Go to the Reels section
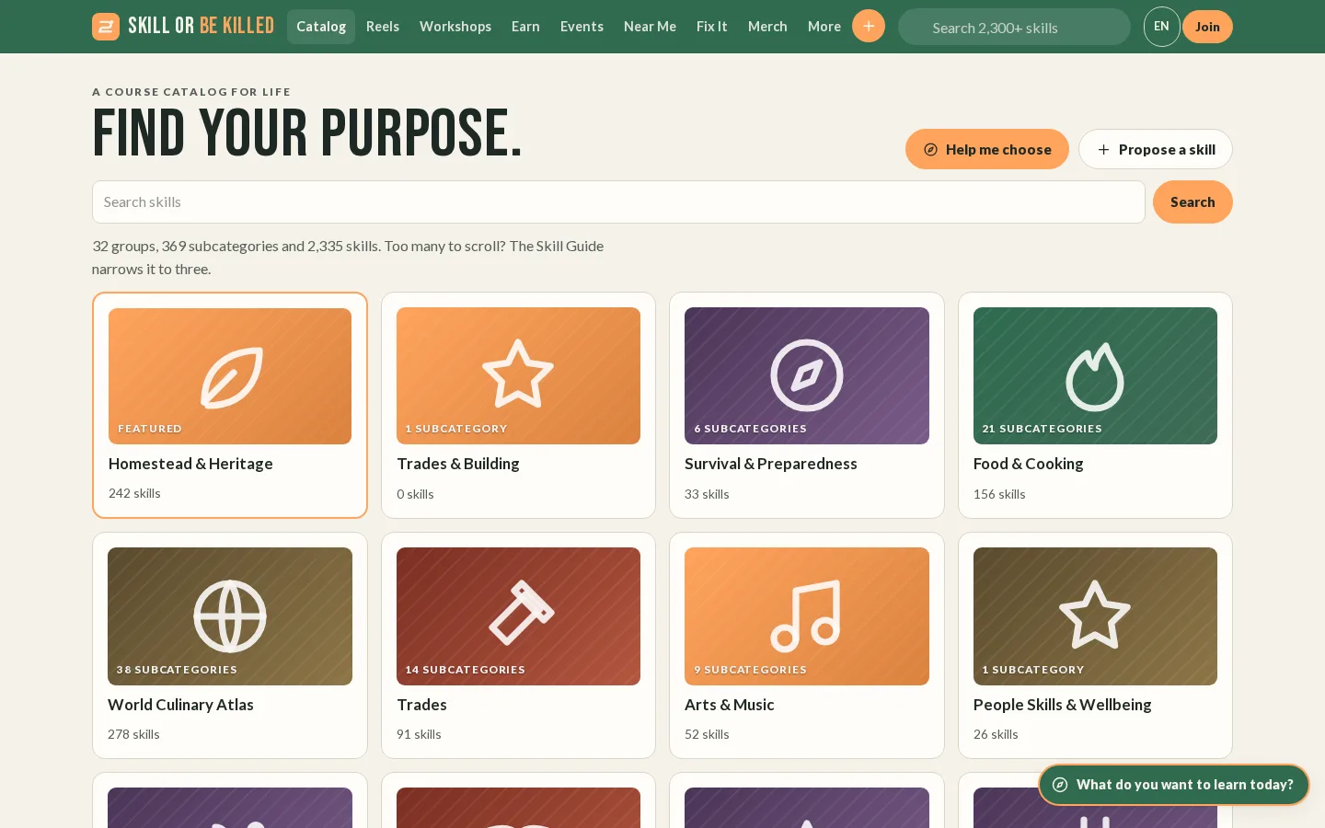 coord(383,27)
